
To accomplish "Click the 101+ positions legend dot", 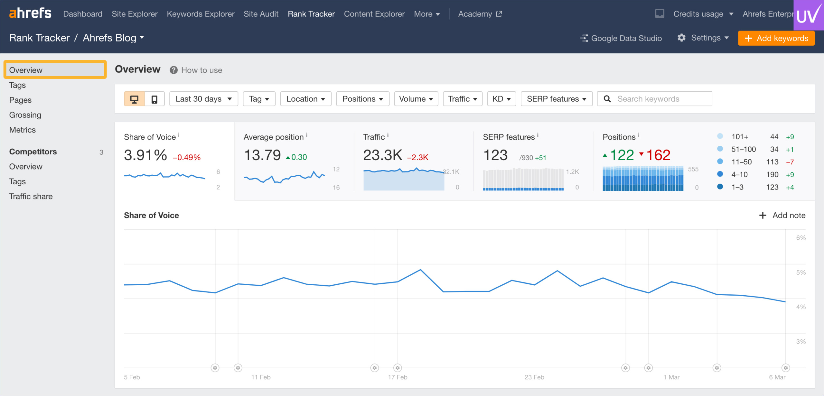I will [x=720, y=136].
